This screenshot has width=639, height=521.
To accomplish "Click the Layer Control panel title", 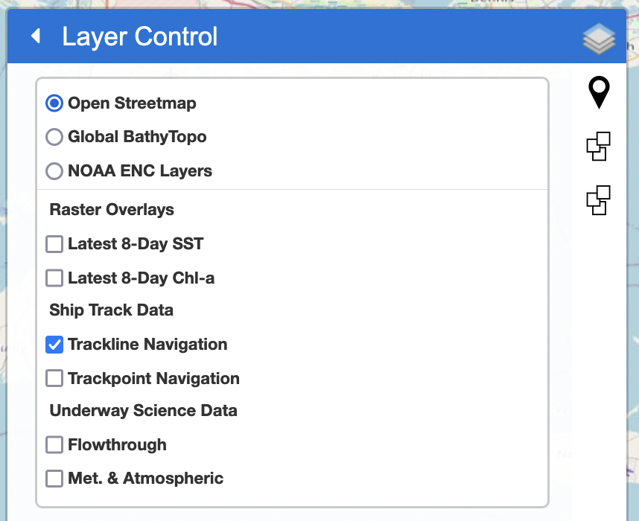I will click(140, 36).
